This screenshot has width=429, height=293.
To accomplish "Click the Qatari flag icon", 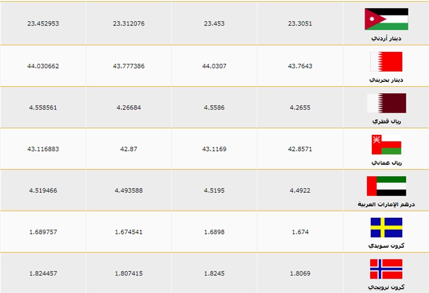I will (x=386, y=103).
